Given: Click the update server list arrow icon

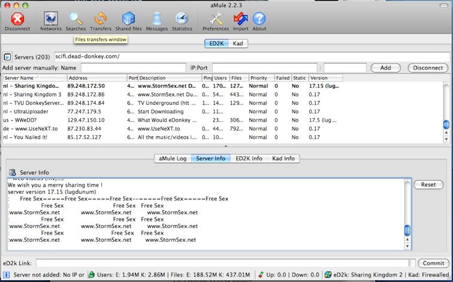Looking at the screenshot, I should pos(7,57).
